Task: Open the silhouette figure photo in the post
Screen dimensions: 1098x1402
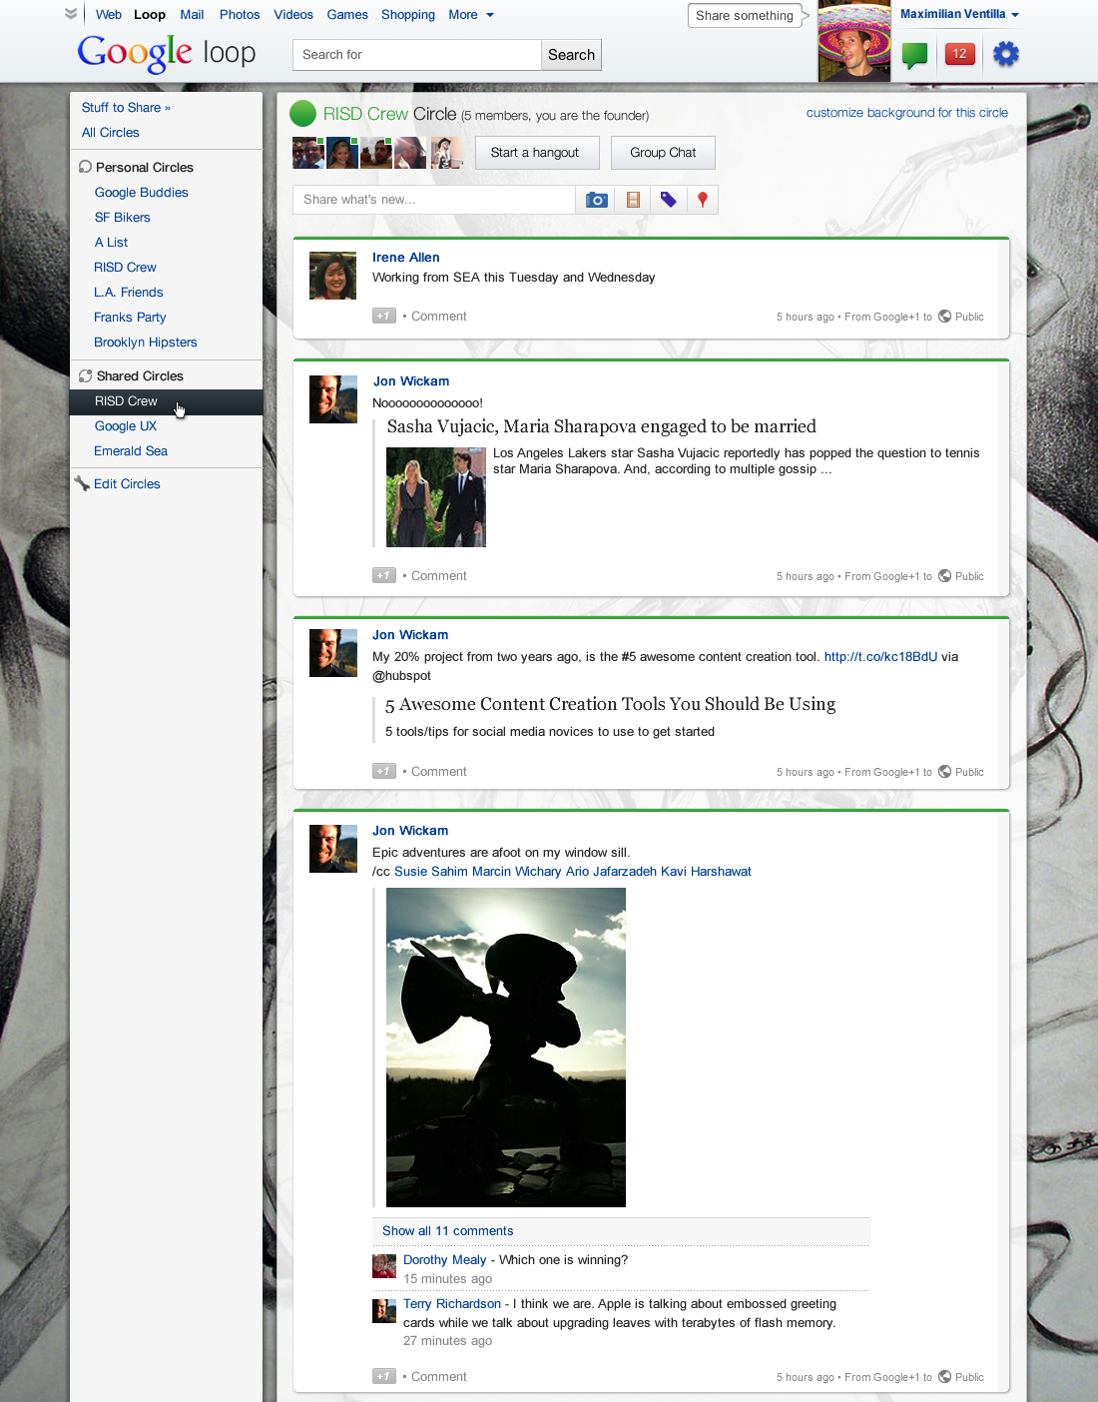Action: [506, 1048]
